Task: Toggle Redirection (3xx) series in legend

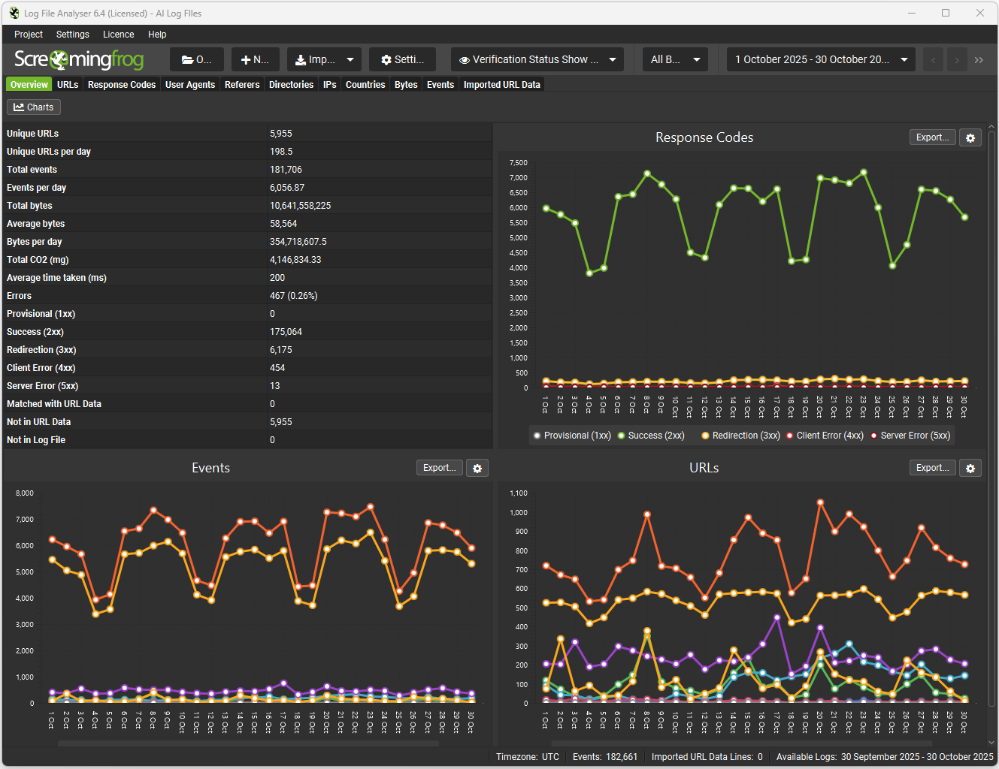Action: point(740,436)
